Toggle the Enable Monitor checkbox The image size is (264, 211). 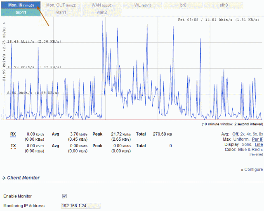(64, 196)
